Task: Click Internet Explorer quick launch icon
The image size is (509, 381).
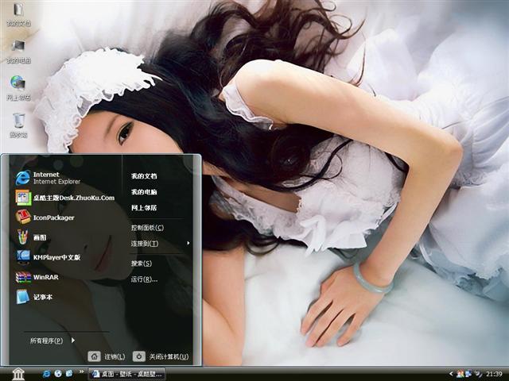Action: point(47,374)
